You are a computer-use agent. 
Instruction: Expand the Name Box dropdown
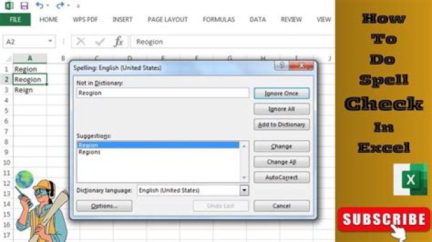50,42
